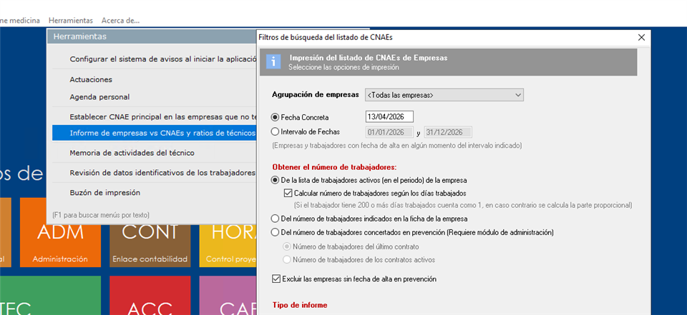
Task: Click the blue info icon in dialog header
Action: (272, 62)
